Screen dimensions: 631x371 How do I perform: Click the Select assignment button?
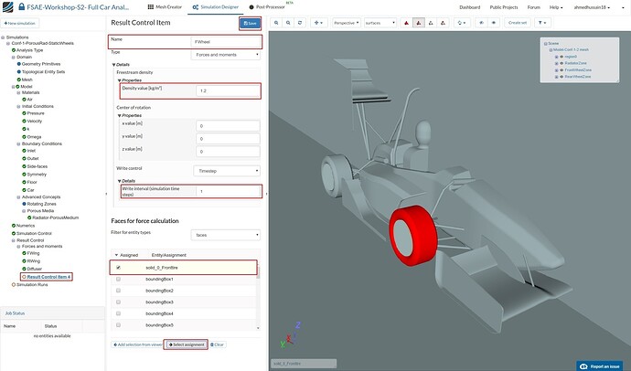pyautogui.click(x=185, y=344)
